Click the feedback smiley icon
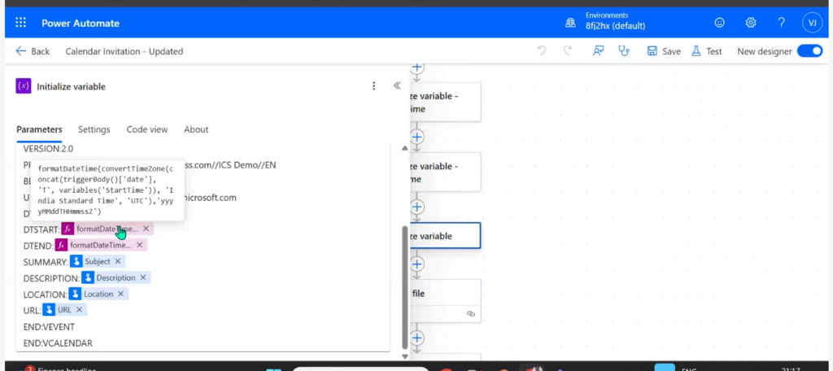 tap(719, 23)
